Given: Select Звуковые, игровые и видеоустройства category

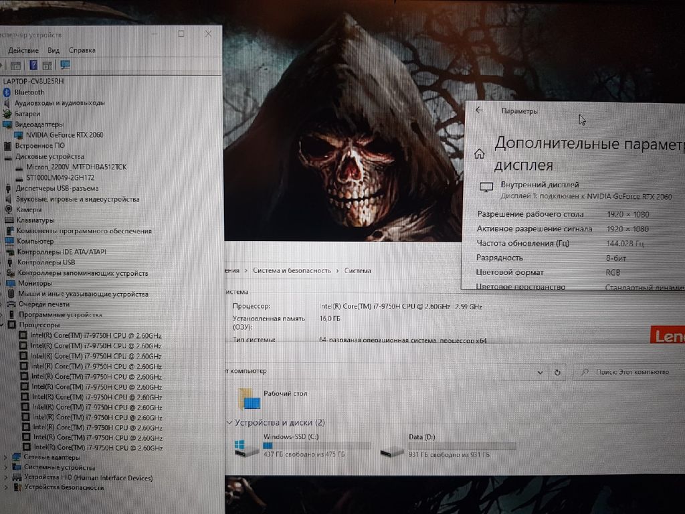Looking at the screenshot, I should [x=78, y=199].
